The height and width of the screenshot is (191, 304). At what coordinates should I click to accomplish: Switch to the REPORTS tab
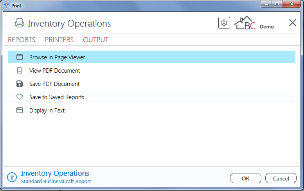coord(22,40)
